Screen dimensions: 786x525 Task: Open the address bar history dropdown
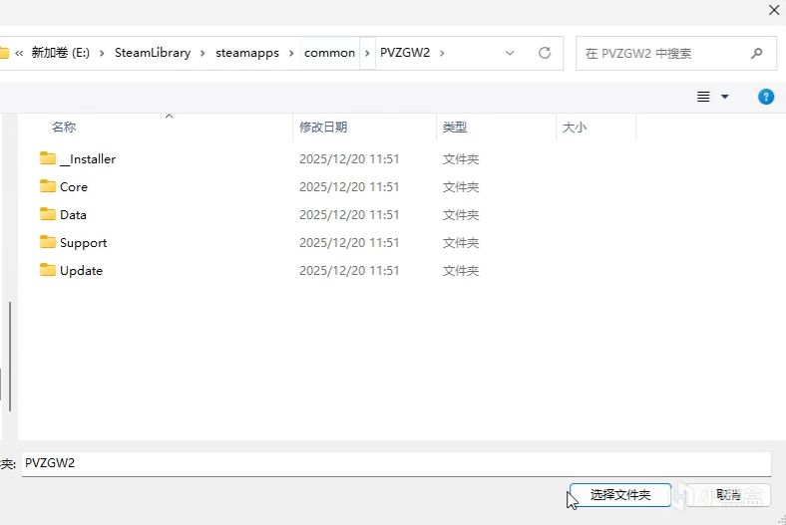point(510,53)
